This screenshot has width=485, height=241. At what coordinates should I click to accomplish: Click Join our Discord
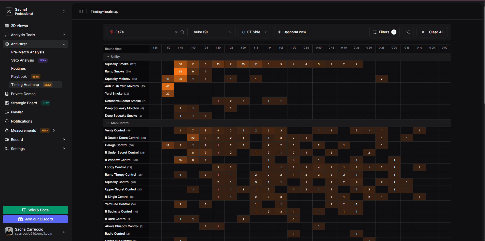(x=35, y=219)
